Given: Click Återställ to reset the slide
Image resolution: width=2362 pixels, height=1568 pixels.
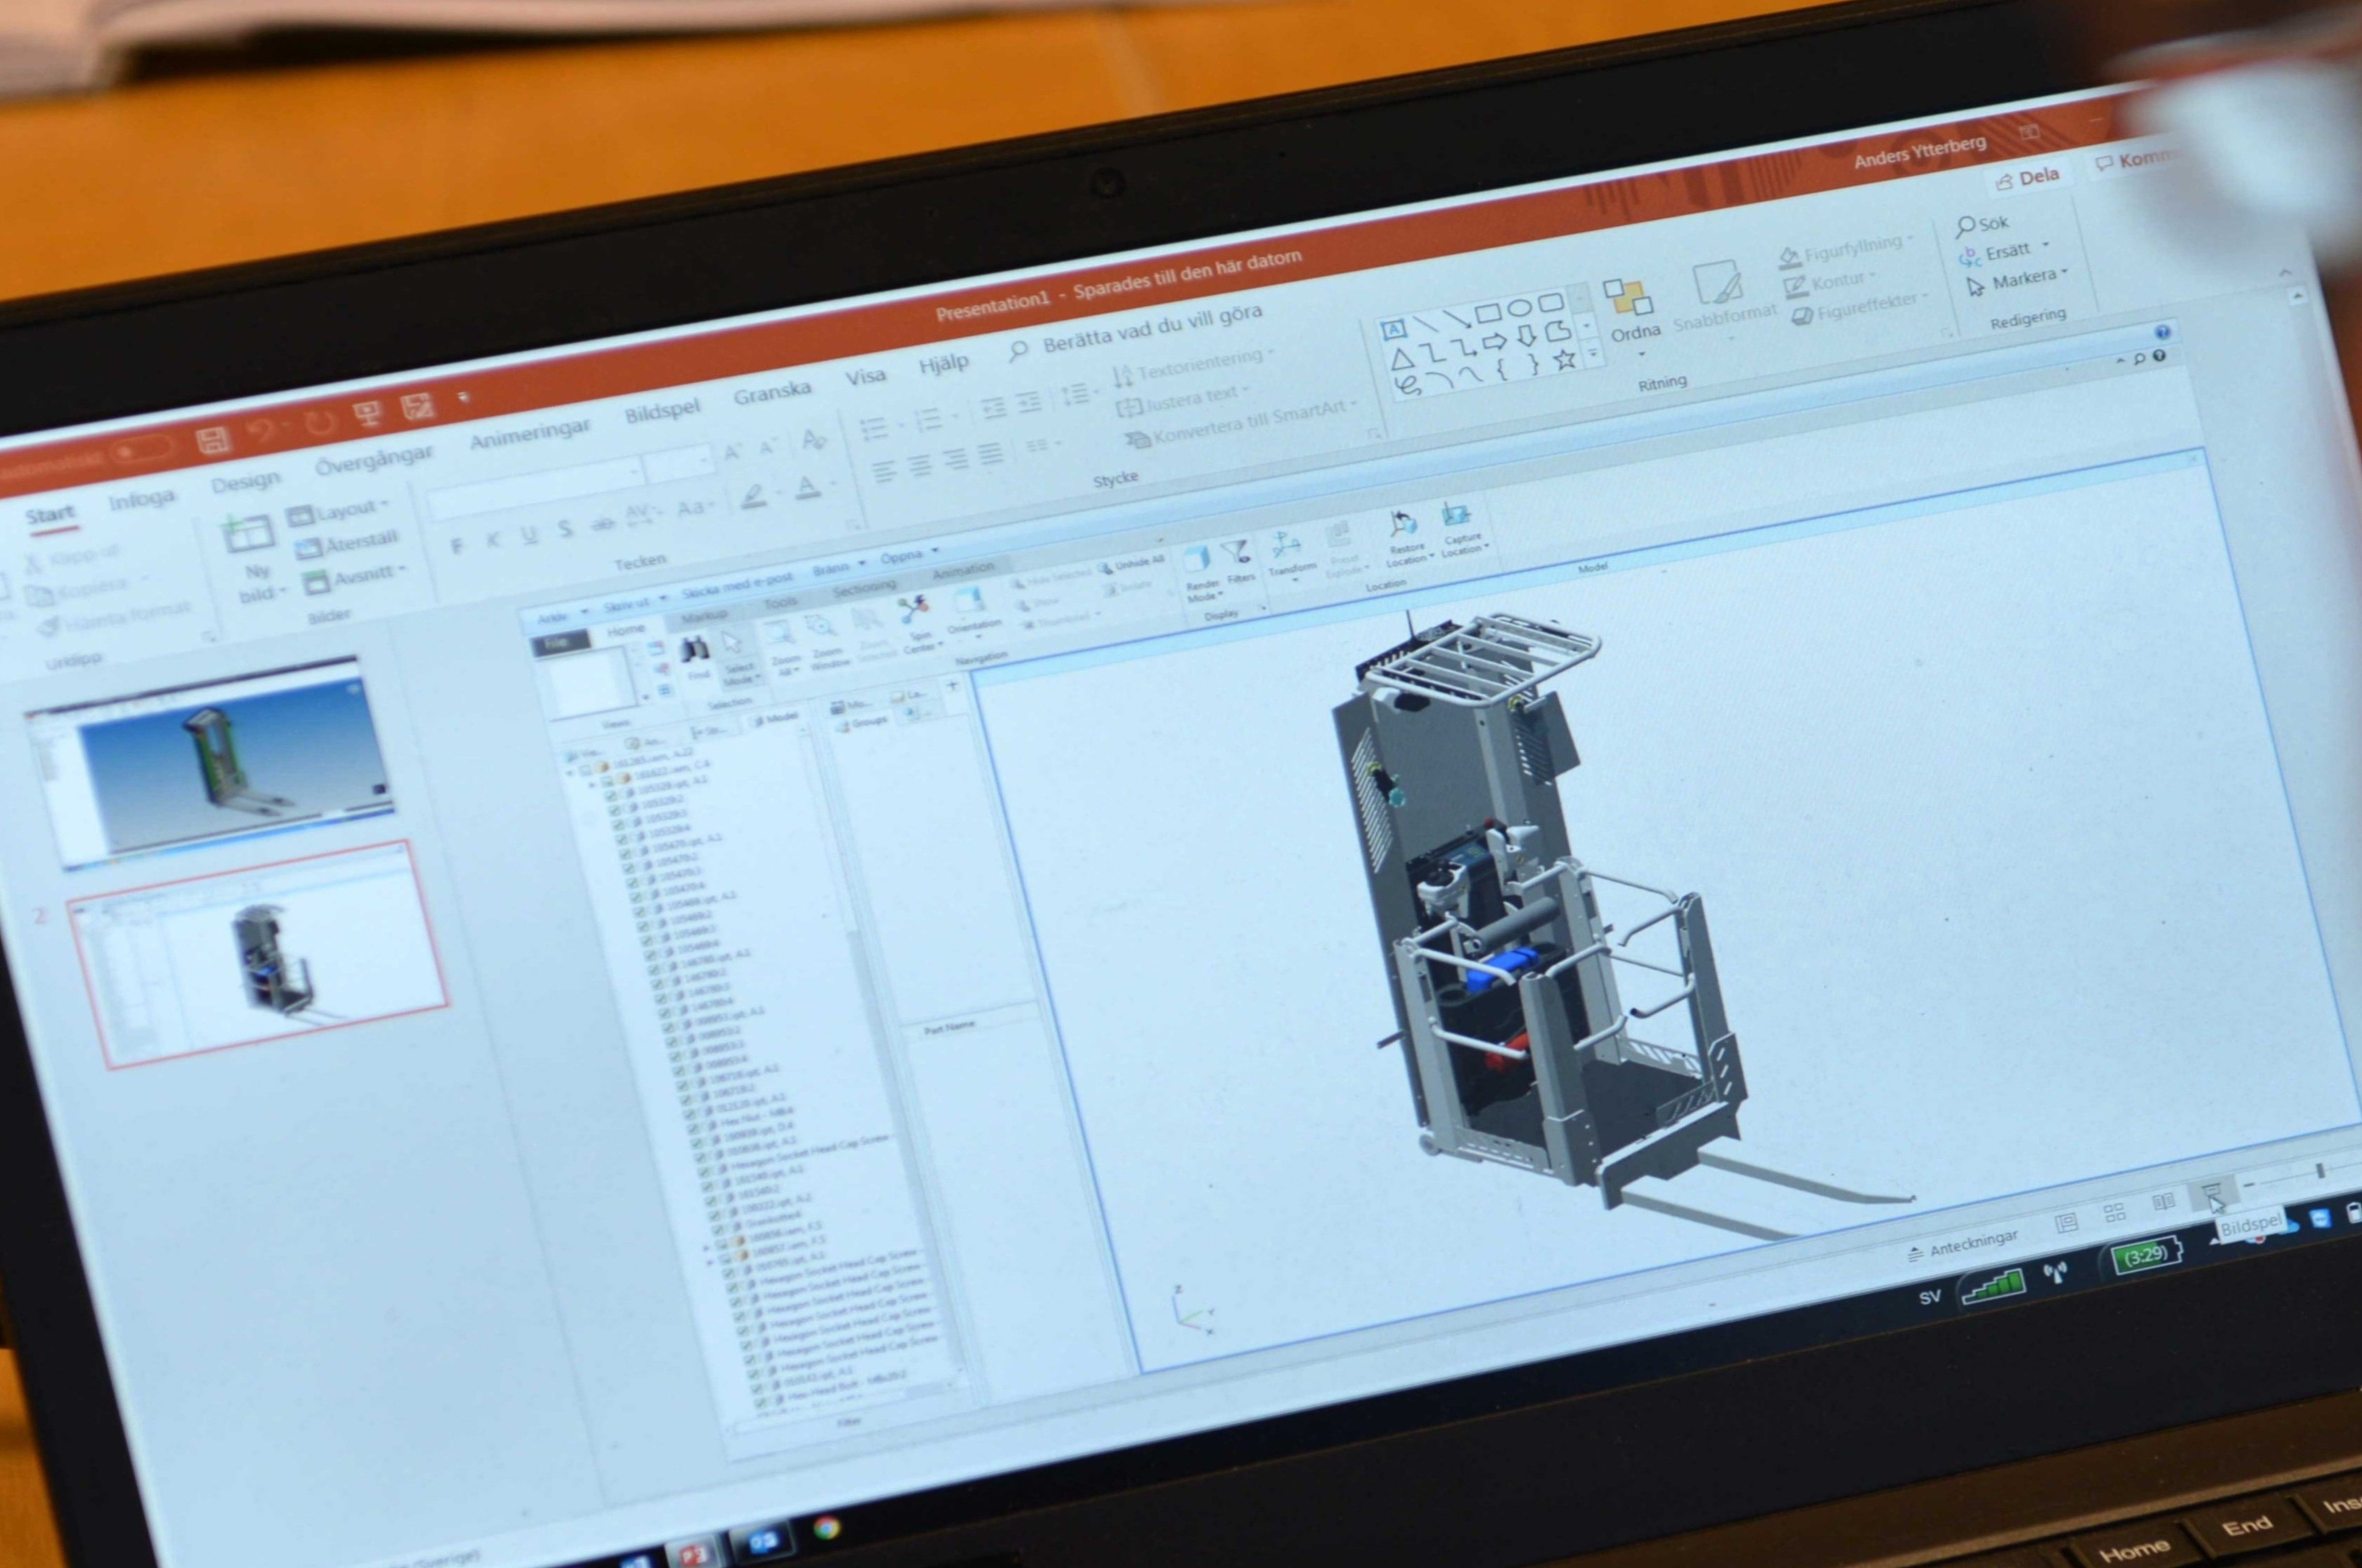Looking at the screenshot, I should click(x=346, y=544).
